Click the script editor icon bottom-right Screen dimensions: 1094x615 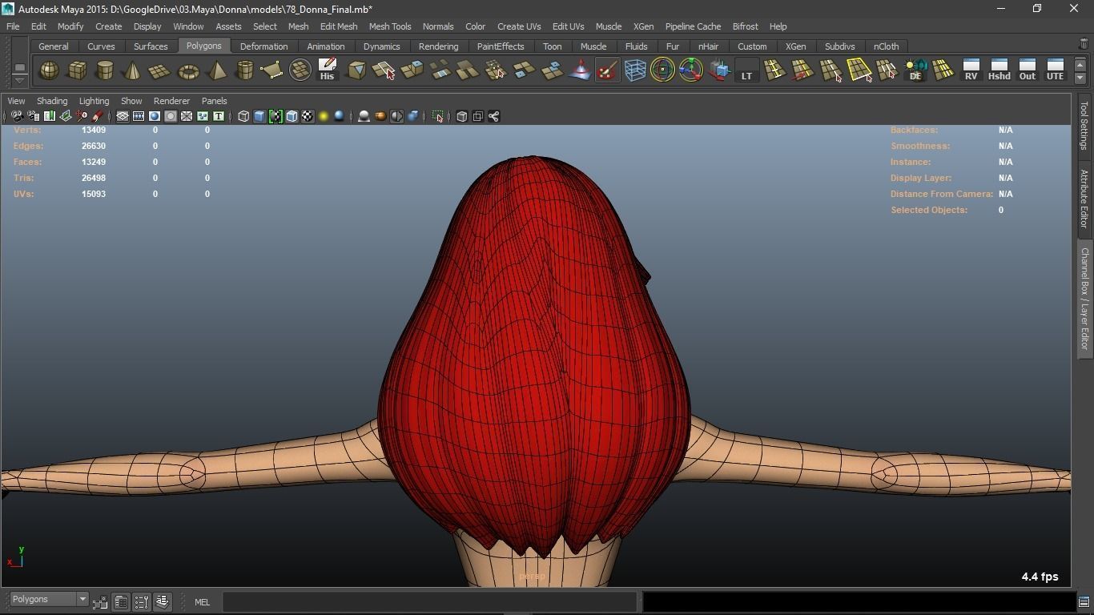tap(1084, 601)
